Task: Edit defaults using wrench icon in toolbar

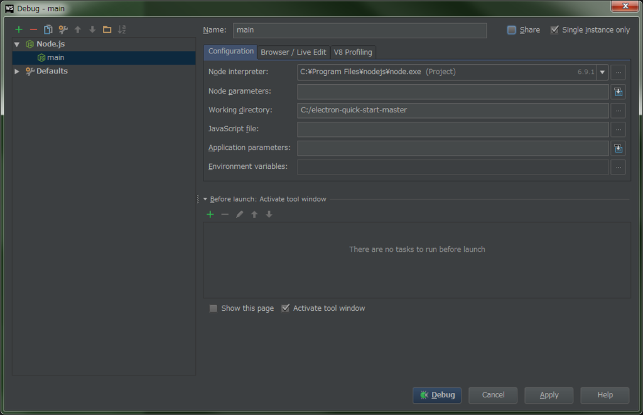Action: click(63, 30)
